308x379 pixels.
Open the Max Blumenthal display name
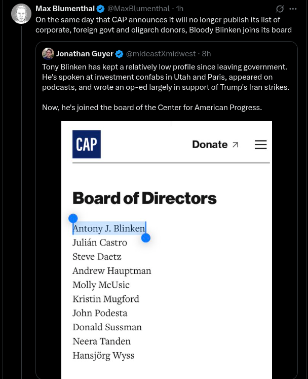(65, 9)
